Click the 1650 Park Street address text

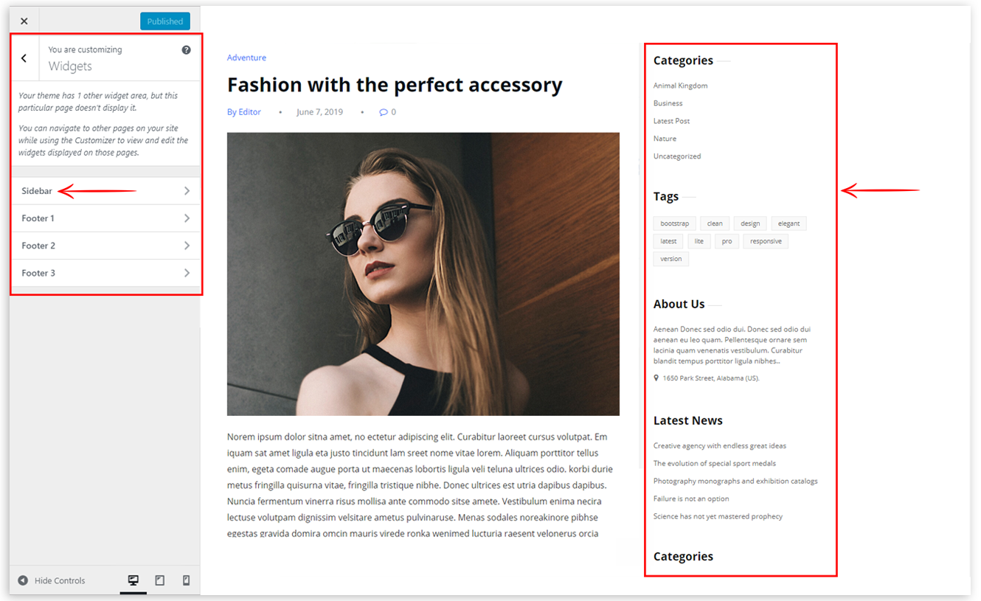[711, 378]
